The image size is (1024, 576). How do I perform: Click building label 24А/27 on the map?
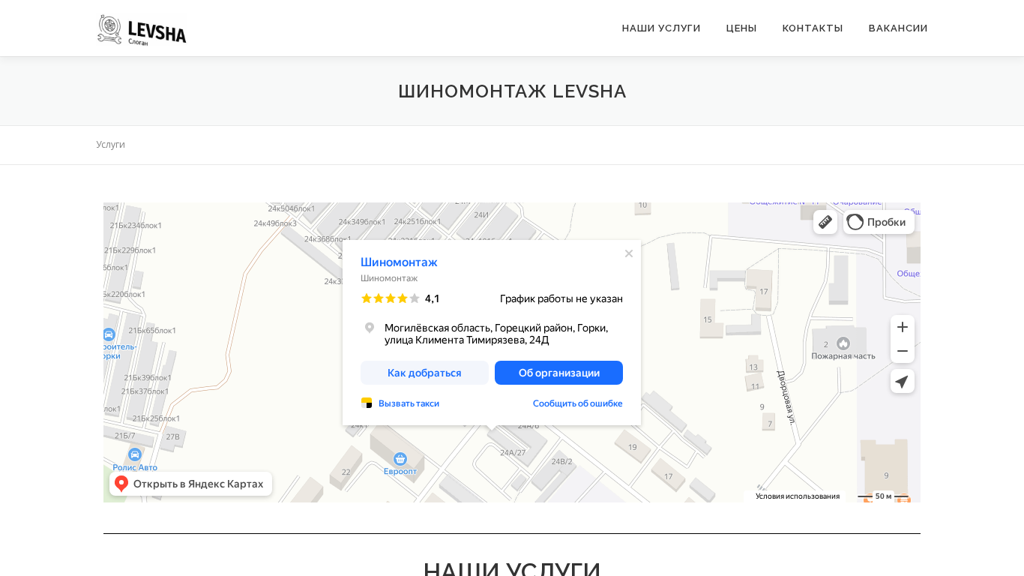513,452
